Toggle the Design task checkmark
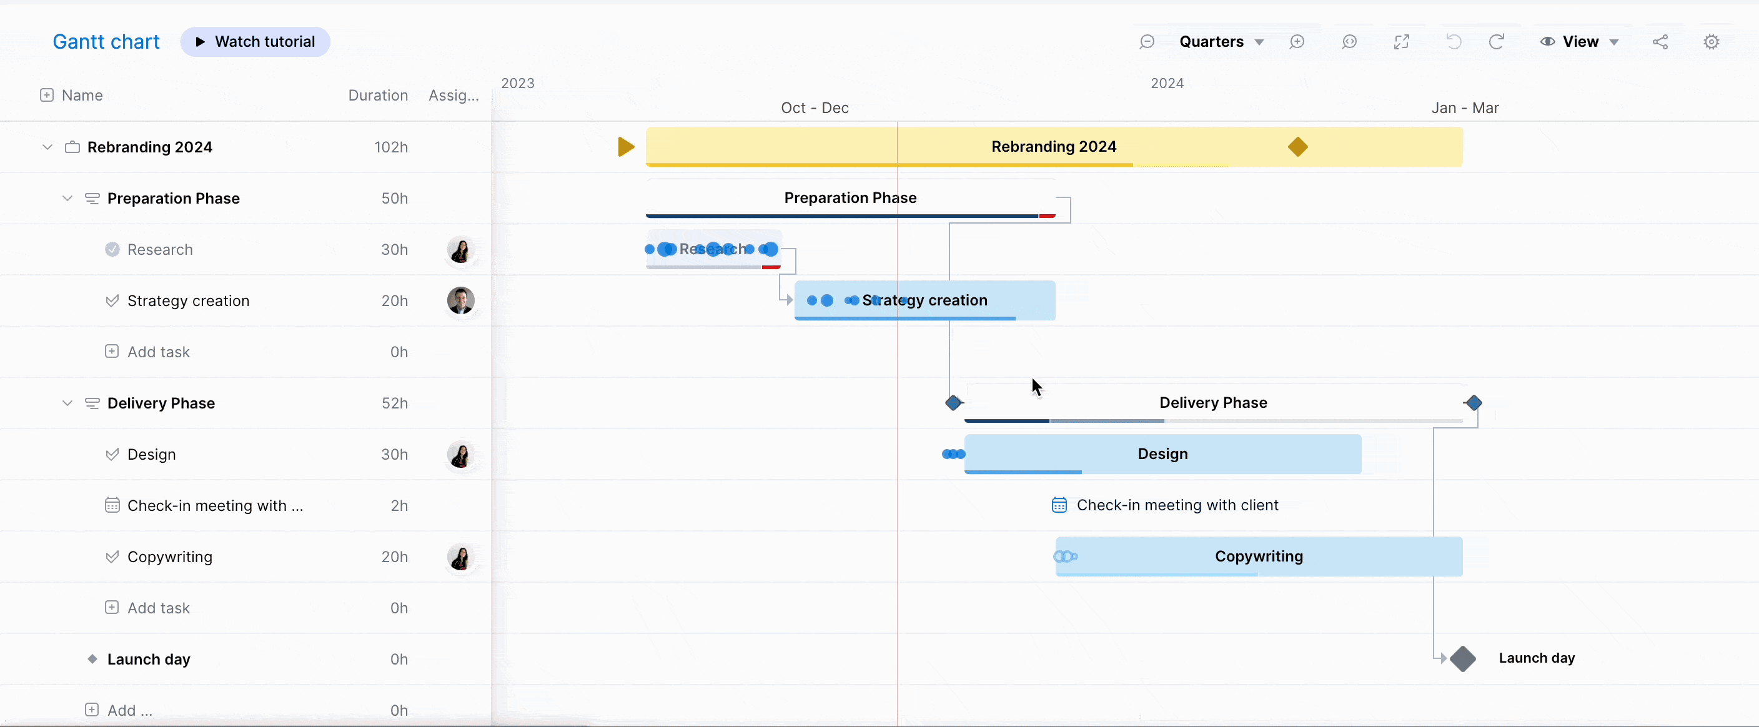The width and height of the screenshot is (1759, 727). click(112, 454)
